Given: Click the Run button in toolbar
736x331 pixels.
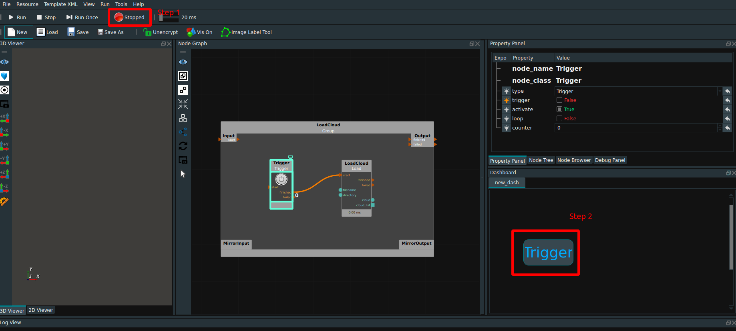Looking at the screenshot, I should [17, 17].
